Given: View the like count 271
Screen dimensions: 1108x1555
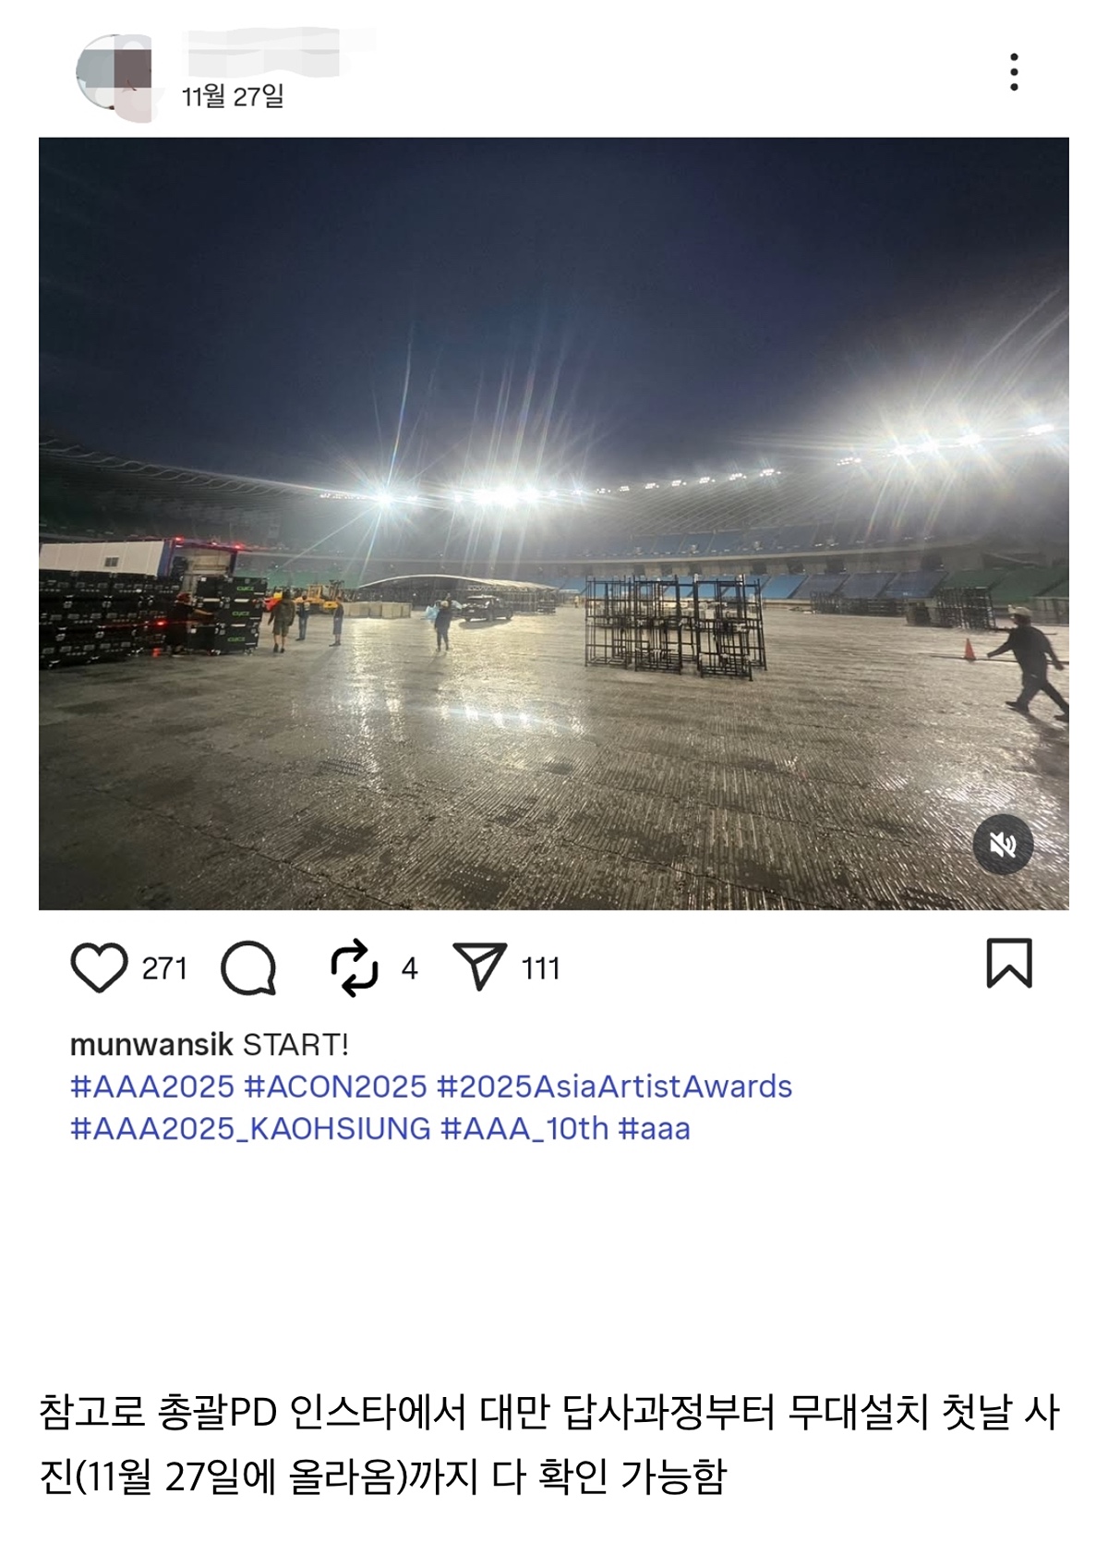Looking at the screenshot, I should [164, 968].
